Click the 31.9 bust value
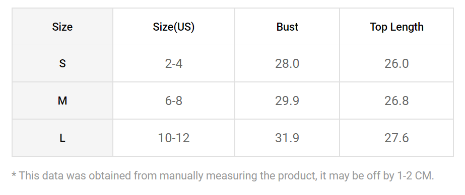This screenshot has height=195, width=465. 287,138
